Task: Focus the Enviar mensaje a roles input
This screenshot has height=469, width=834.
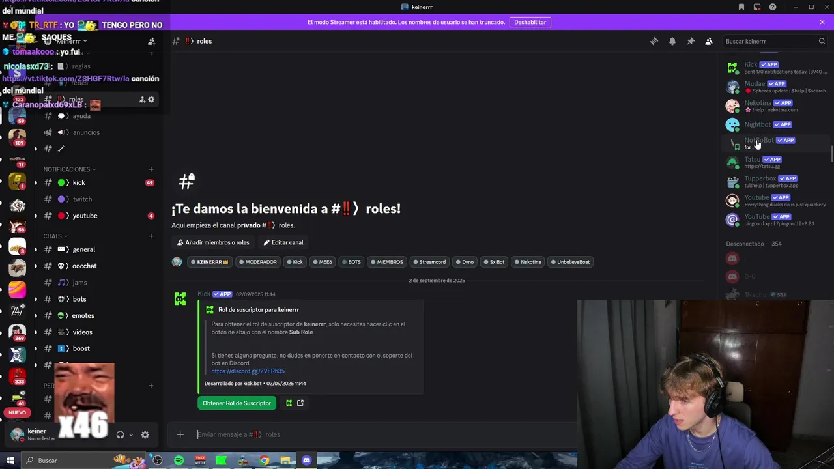Action: (x=384, y=434)
